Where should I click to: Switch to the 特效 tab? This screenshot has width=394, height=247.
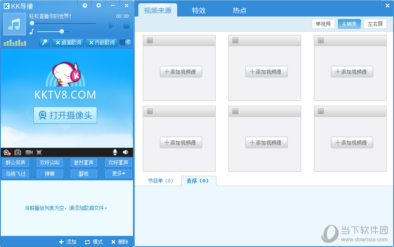click(199, 11)
